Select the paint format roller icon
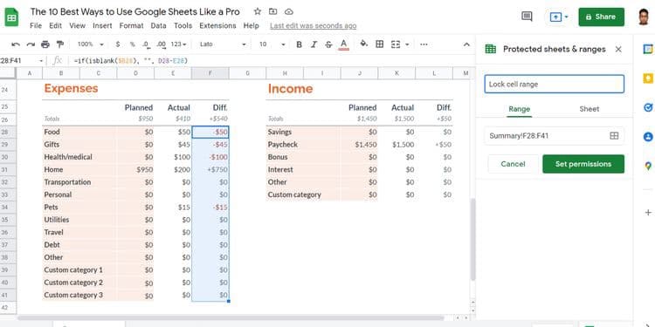 (x=60, y=44)
